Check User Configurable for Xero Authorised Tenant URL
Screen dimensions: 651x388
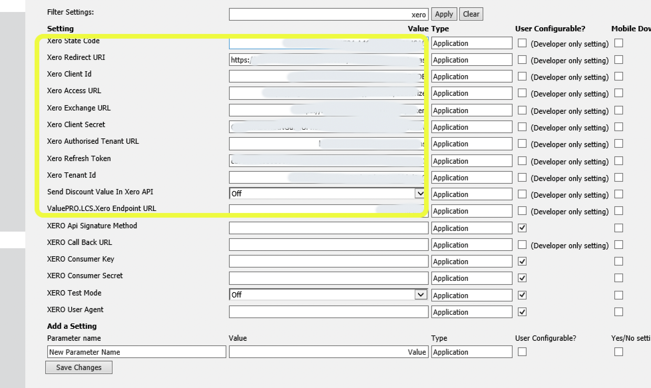point(522,143)
